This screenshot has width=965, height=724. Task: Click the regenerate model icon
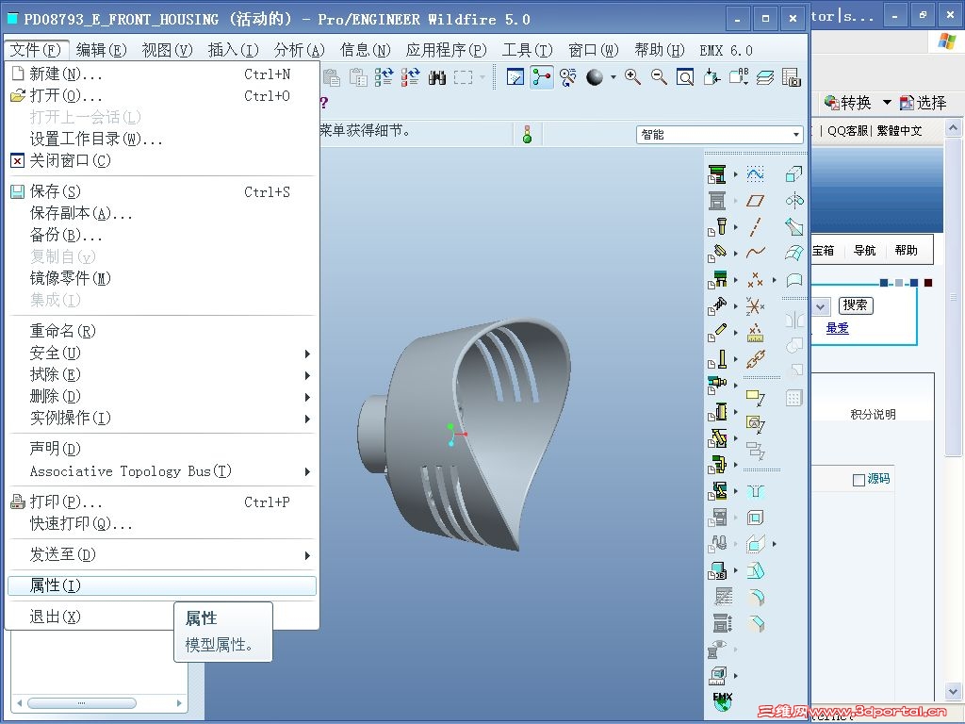(x=384, y=77)
